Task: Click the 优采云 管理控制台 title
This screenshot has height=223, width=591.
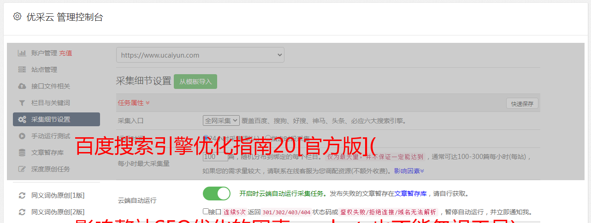Action: coord(65,17)
